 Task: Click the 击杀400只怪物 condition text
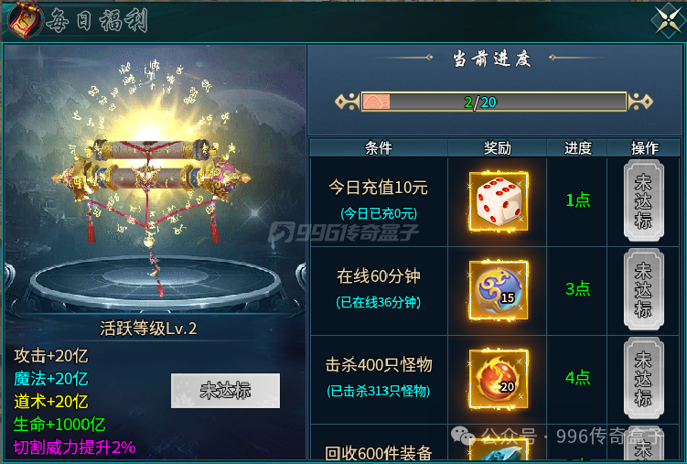tap(379, 364)
